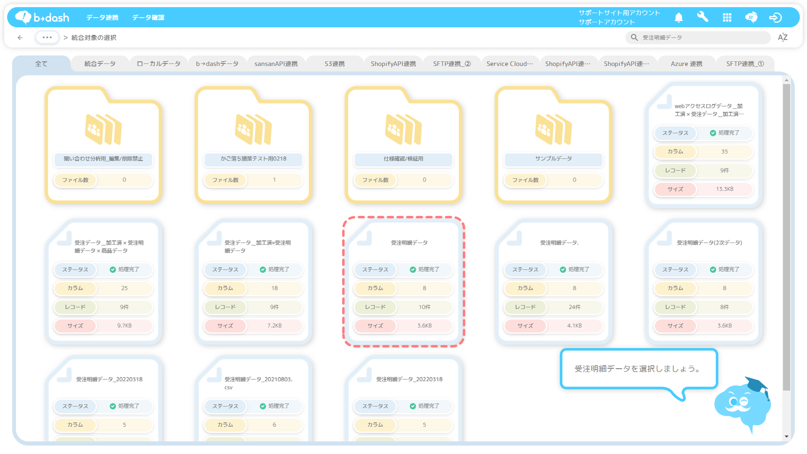807x454 pixels.
Task: Select the 受注明細データ card with 10件
Action: tap(403, 282)
